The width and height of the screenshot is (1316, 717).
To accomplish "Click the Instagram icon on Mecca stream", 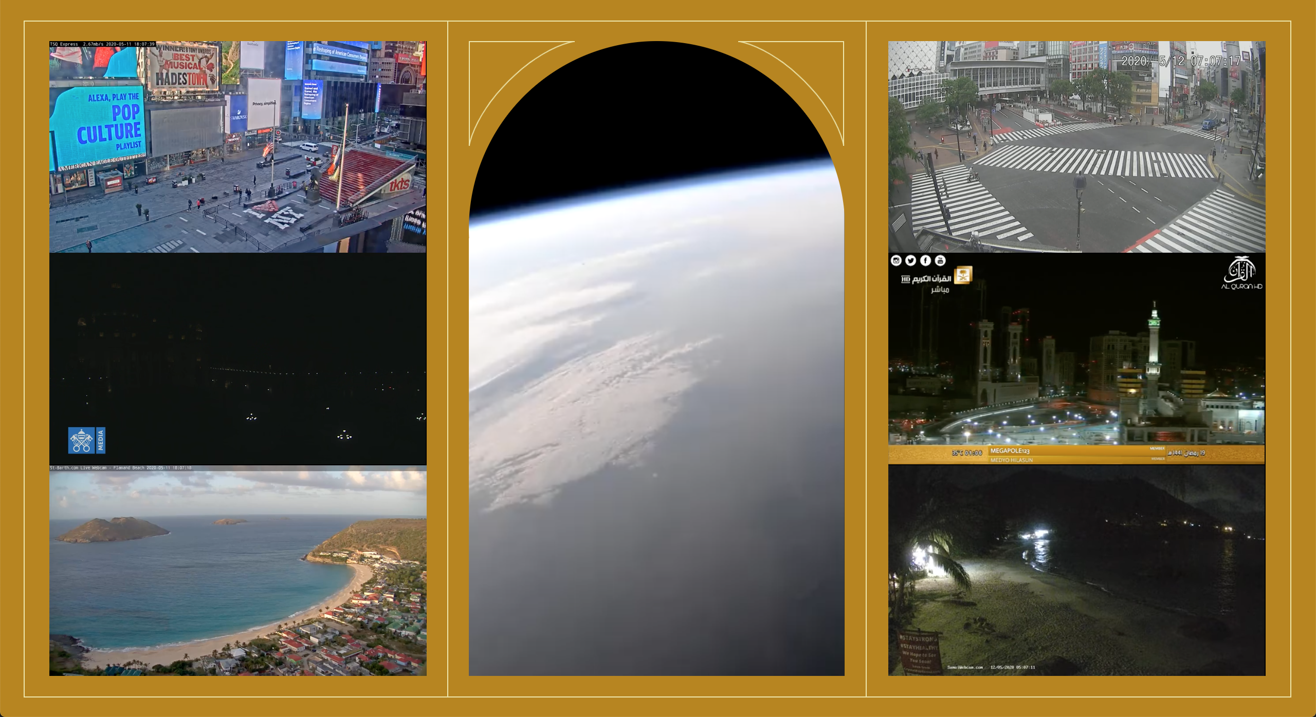I will [896, 260].
